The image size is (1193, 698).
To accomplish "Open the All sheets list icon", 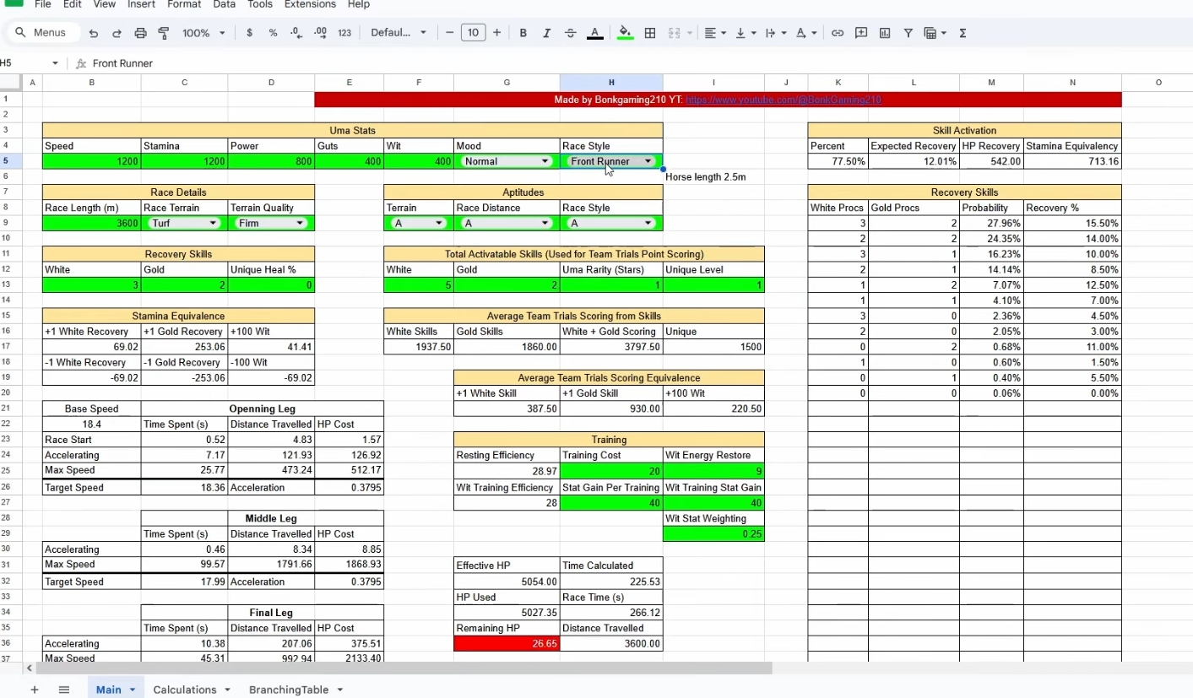I will click(x=63, y=690).
